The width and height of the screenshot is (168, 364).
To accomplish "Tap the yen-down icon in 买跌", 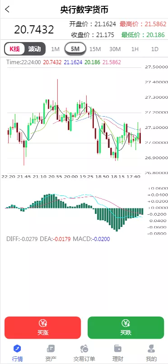I will pos(126,323).
